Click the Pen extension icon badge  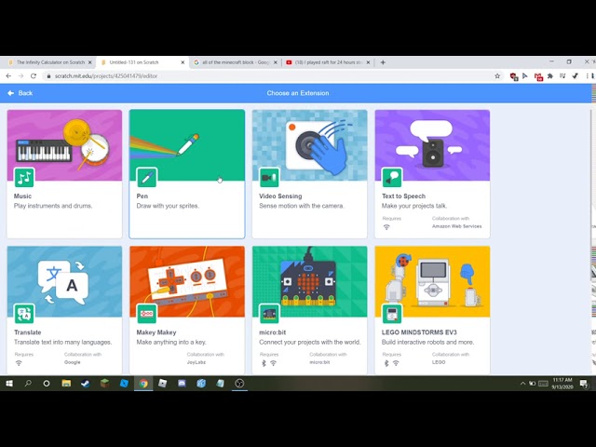click(x=146, y=177)
